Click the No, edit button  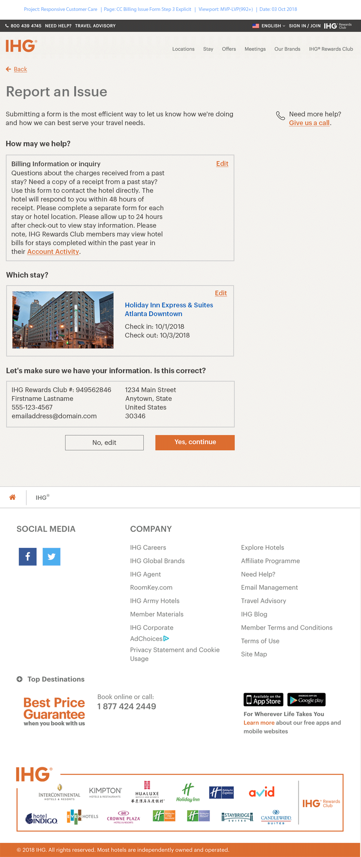(x=104, y=443)
